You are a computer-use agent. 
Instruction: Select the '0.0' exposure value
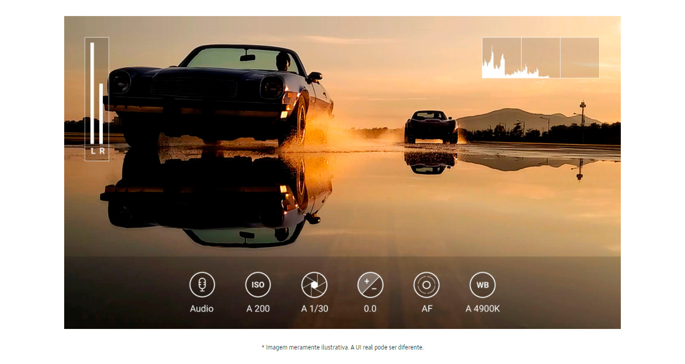pyautogui.click(x=370, y=308)
